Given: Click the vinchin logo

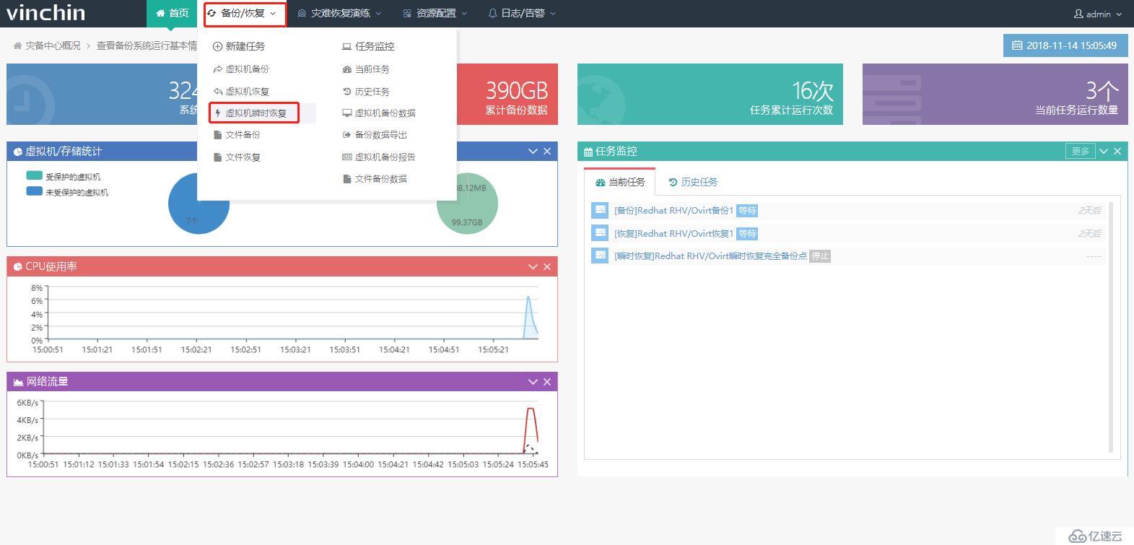Looking at the screenshot, I should click(x=46, y=13).
